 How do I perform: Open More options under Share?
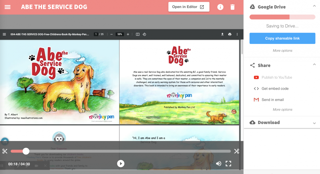click(x=282, y=109)
